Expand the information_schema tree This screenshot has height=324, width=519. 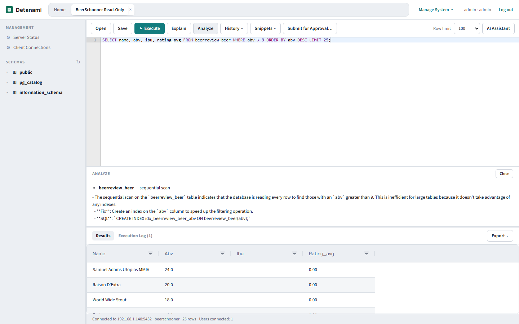(x=7, y=93)
